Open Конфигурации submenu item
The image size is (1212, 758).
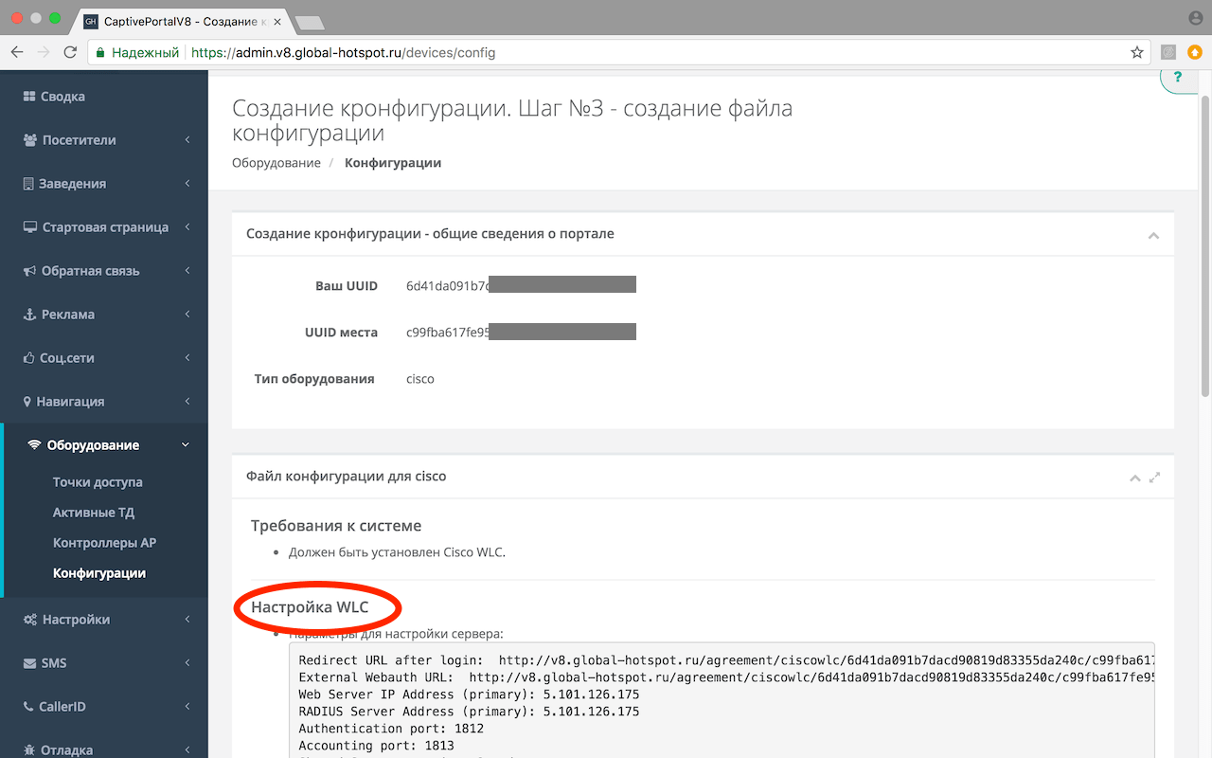(x=99, y=573)
